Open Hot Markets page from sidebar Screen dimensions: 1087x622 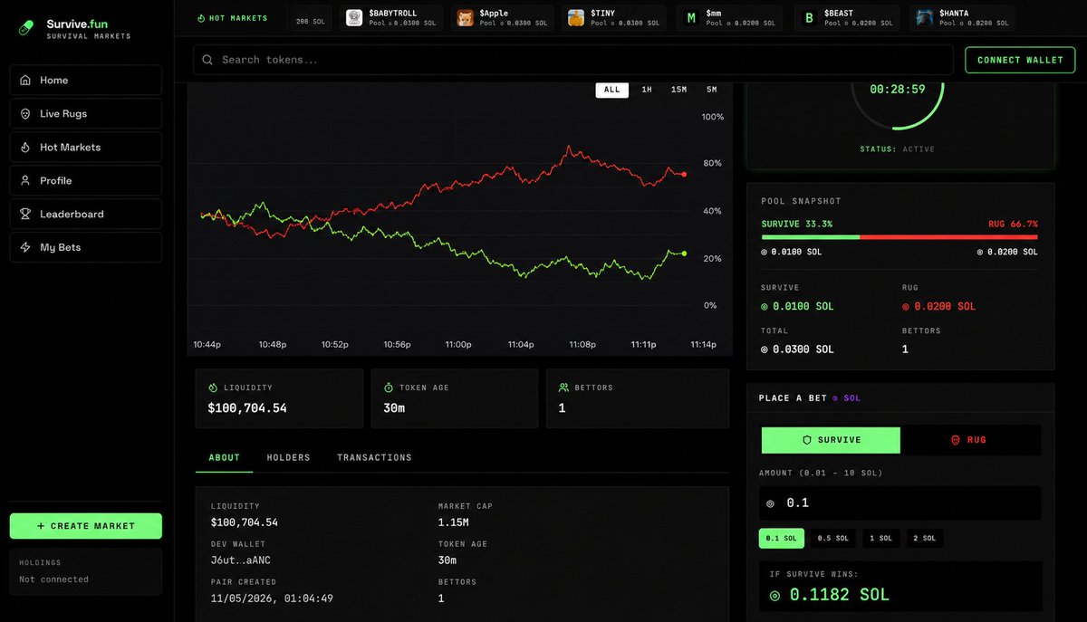click(86, 148)
